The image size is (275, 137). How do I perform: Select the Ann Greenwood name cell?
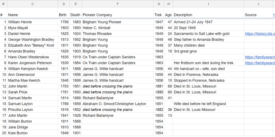32,75
